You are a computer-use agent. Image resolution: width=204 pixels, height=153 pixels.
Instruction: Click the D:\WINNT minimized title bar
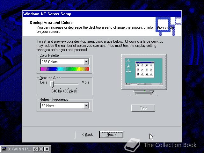19,149
